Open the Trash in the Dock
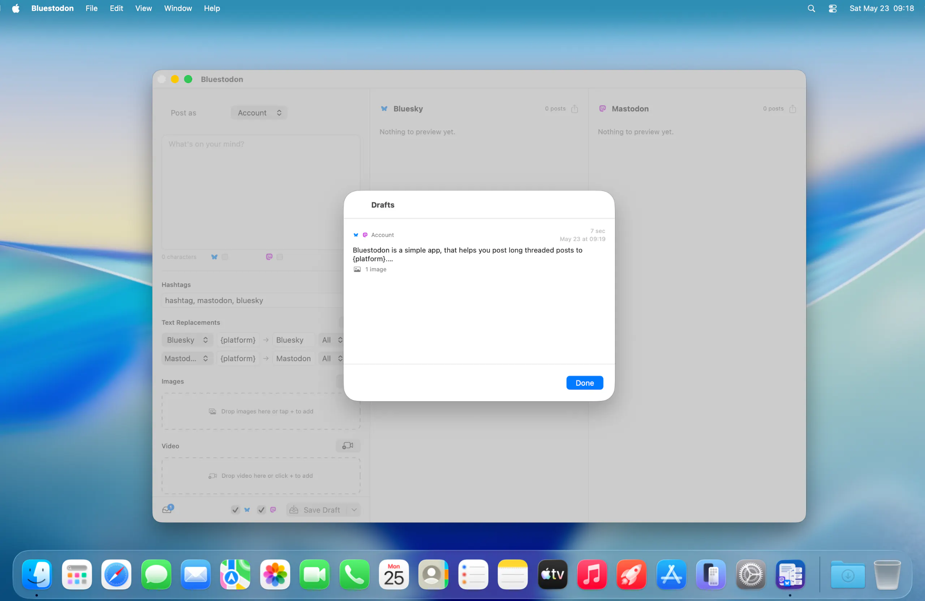Screen dimensions: 925x601 [x=887, y=574]
